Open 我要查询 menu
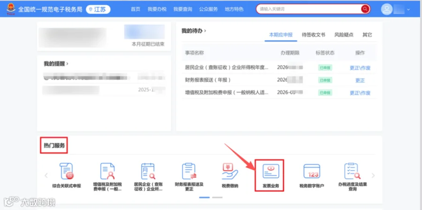 pos(183,9)
